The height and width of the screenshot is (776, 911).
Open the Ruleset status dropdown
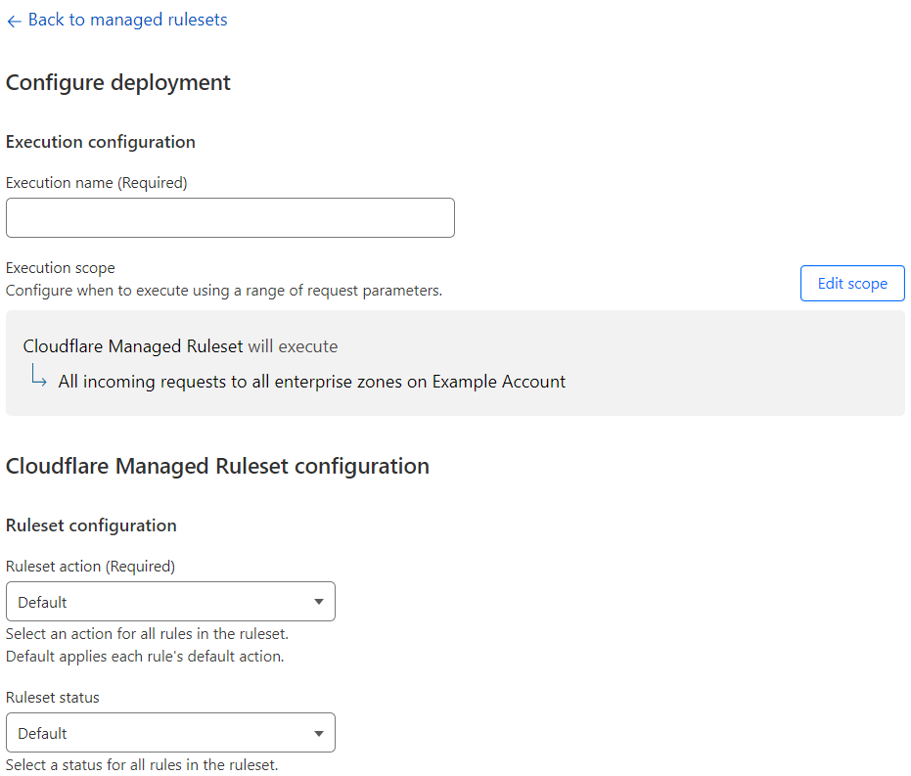170,732
